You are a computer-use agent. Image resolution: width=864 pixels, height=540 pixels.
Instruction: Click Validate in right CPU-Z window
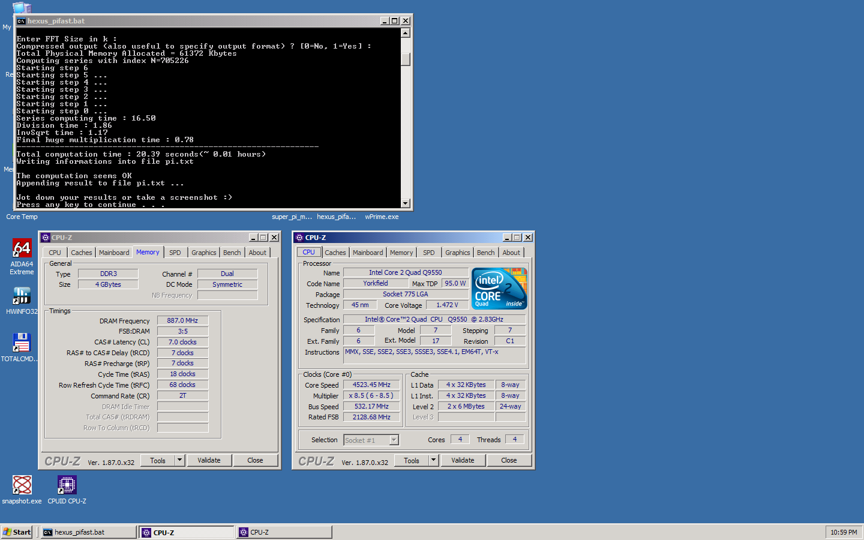point(463,460)
